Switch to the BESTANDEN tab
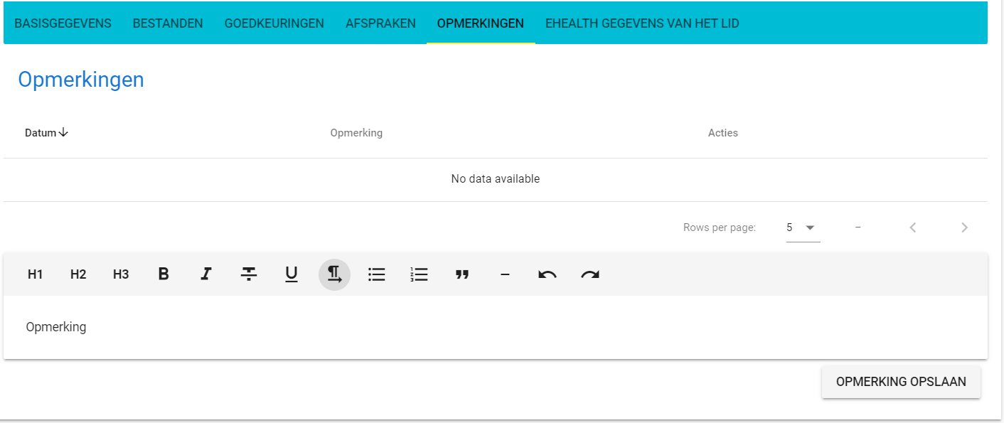 168,23
